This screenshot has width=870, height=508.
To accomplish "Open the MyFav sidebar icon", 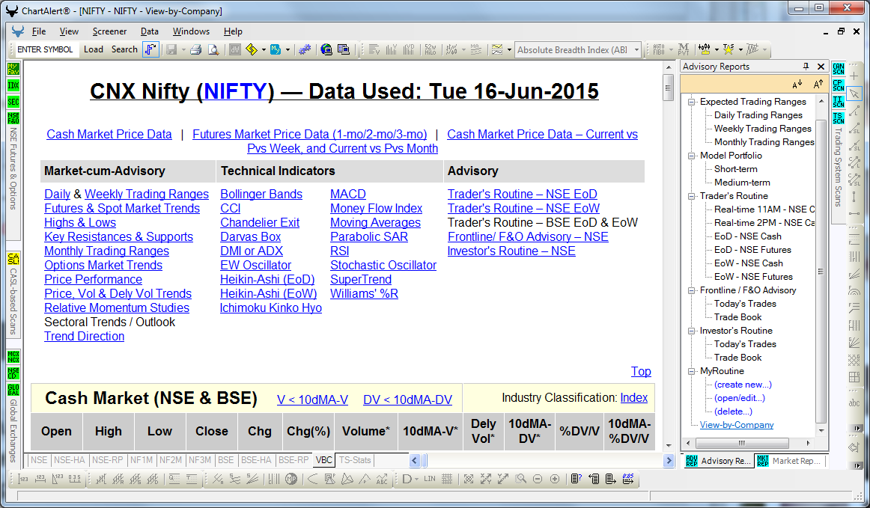I will click(13, 69).
